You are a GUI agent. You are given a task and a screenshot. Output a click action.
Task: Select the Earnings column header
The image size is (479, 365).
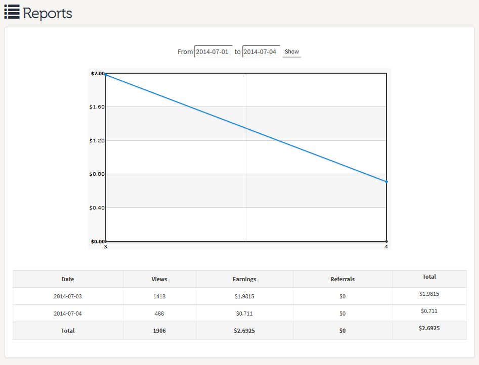244,279
